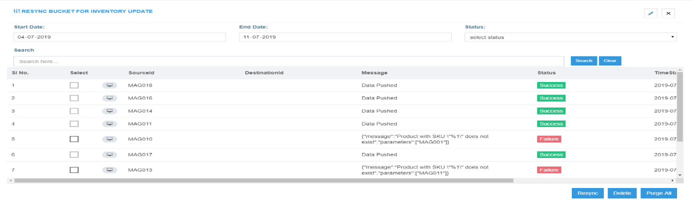Open the End Date picker field
The width and height of the screenshot is (692, 206).
pos(345,37)
